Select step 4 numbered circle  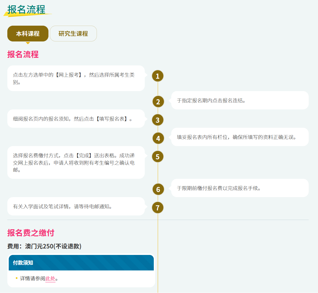(x=158, y=138)
